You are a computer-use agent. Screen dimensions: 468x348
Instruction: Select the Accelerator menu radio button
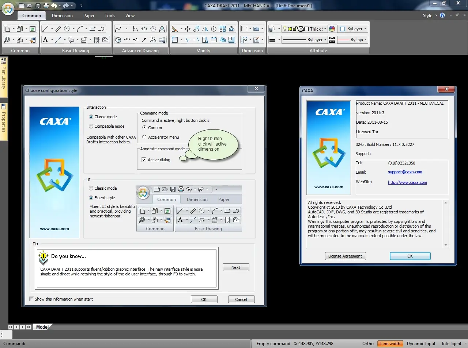(161, 137)
